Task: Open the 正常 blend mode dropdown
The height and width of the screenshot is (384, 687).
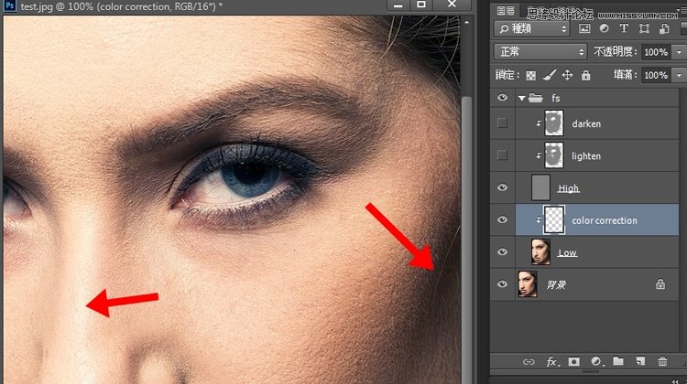Action: (540, 52)
